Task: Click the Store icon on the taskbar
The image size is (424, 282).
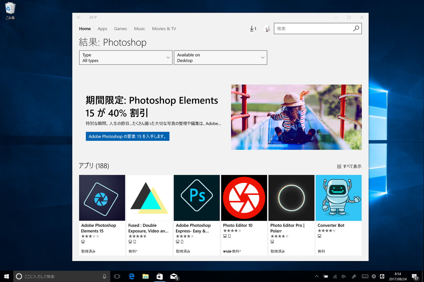Action: pyautogui.click(x=160, y=276)
